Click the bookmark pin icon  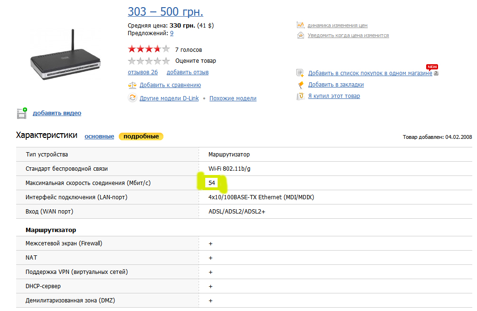[300, 85]
